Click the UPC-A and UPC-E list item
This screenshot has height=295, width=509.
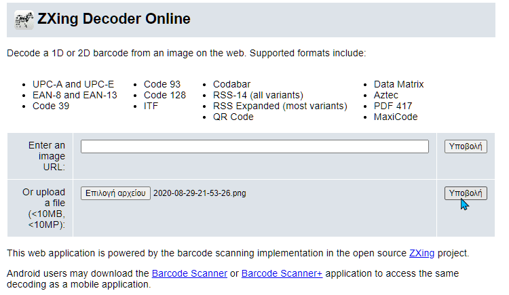73,84
